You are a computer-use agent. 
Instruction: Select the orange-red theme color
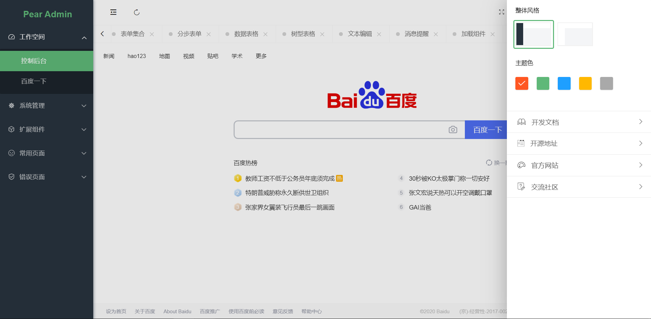(521, 83)
